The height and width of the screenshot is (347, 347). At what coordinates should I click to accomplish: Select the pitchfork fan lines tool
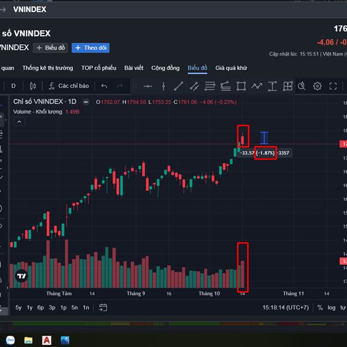point(226,86)
